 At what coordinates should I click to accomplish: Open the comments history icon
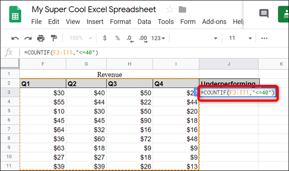pyautogui.click(x=264, y=13)
